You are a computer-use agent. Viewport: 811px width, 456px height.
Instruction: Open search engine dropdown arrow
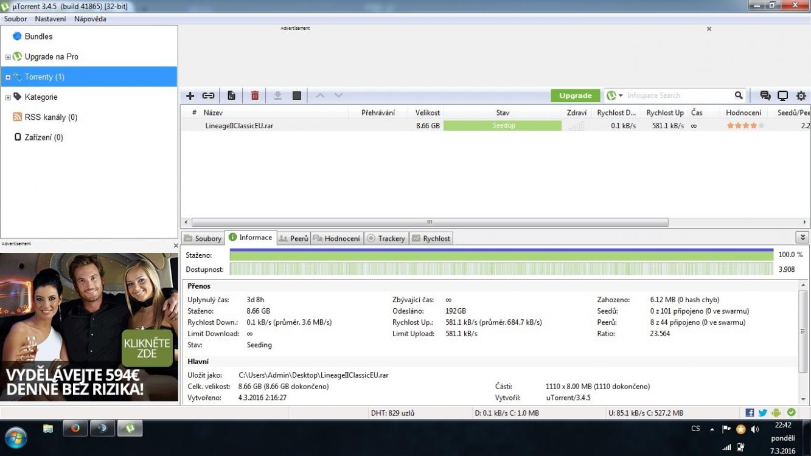(x=621, y=96)
